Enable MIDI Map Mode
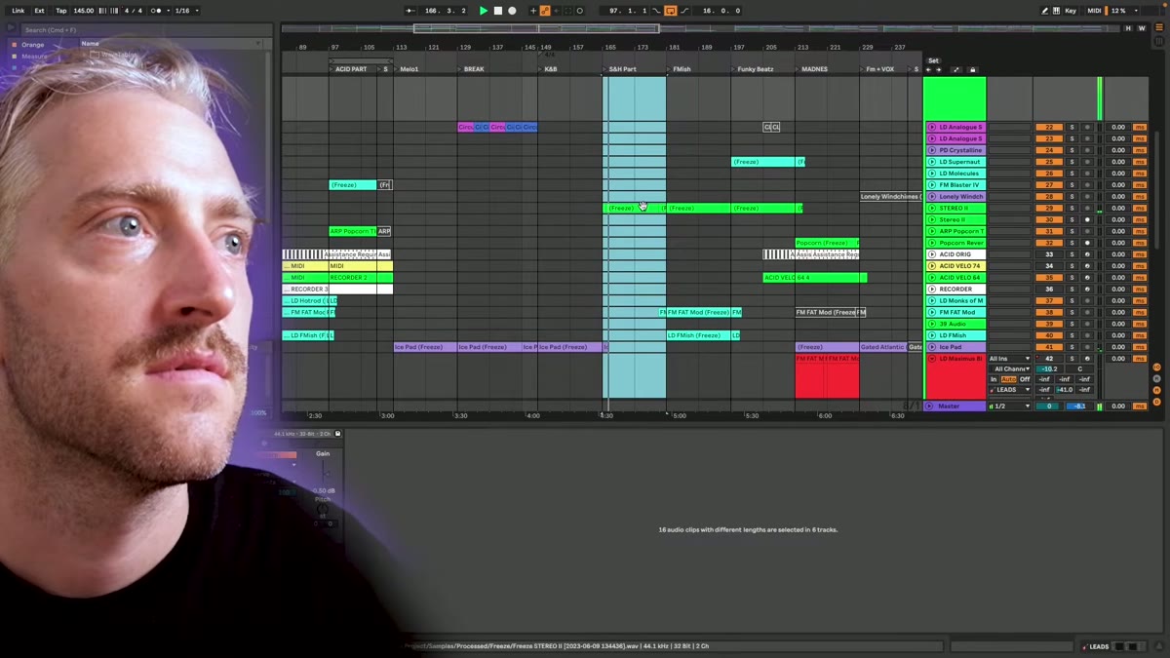This screenshot has width=1170, height=658. coord(1094,11)
